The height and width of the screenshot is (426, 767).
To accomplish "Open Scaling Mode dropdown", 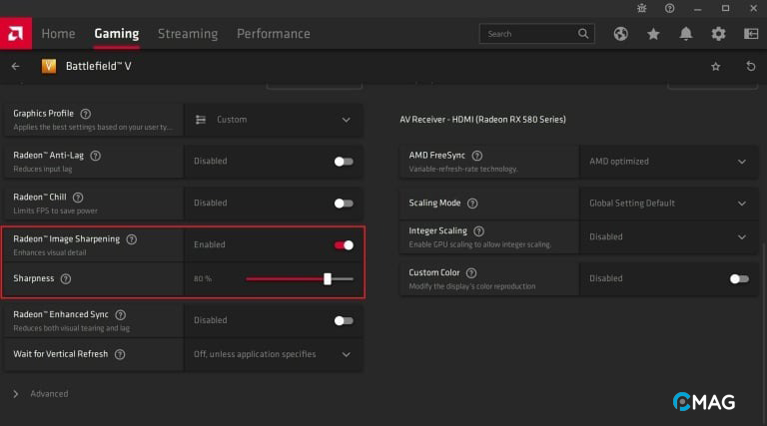I will point(668,204).
